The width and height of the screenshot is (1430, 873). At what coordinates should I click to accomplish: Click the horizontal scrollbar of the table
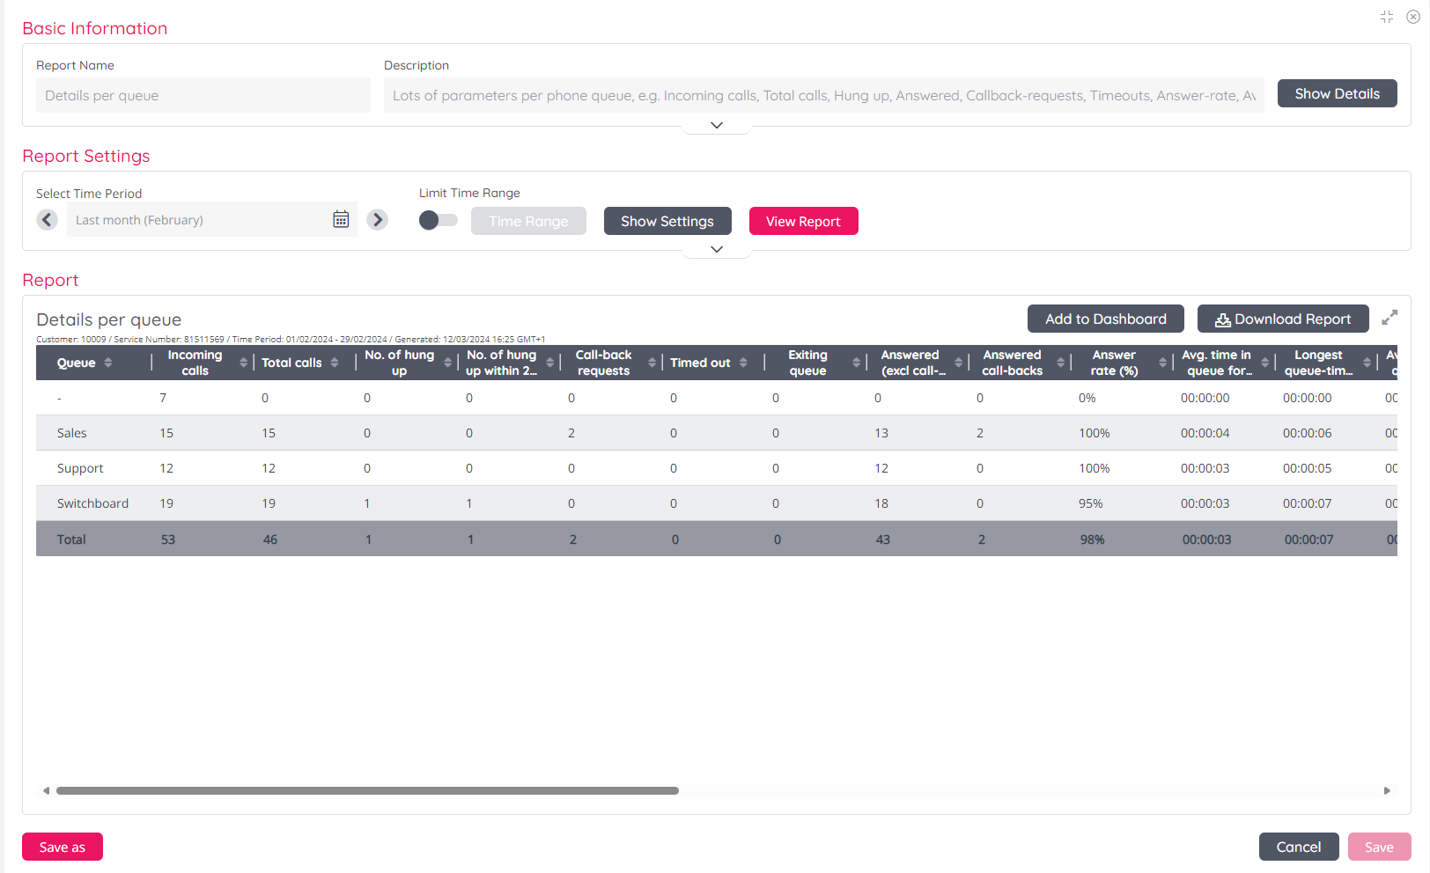(367, 790)
